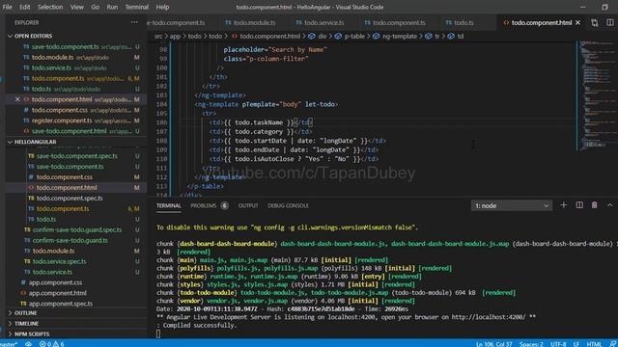Click code line 108 with todo.startDate
Viewport: 618px width, 347px height.
click(297, 141)
